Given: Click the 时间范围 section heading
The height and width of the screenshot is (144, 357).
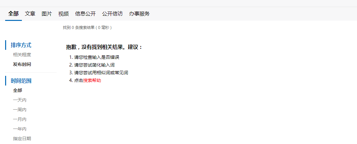Looking at the screenshot, I should [x=21, y=81].
